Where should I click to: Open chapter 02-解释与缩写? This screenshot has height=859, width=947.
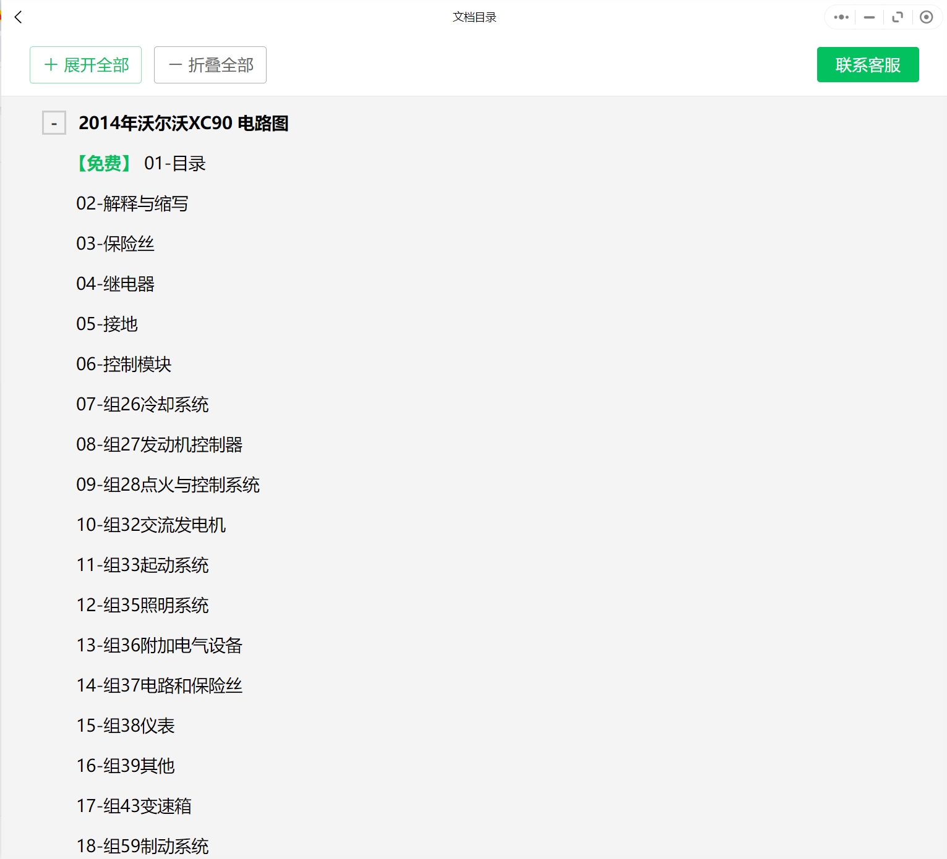133,204
